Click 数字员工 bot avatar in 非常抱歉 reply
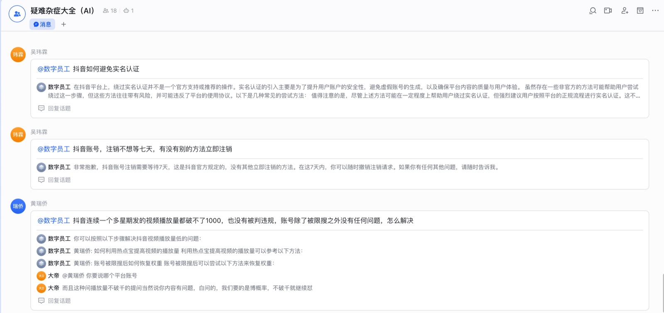This screenshot has height=313, width=664. (x=41, y=167)
